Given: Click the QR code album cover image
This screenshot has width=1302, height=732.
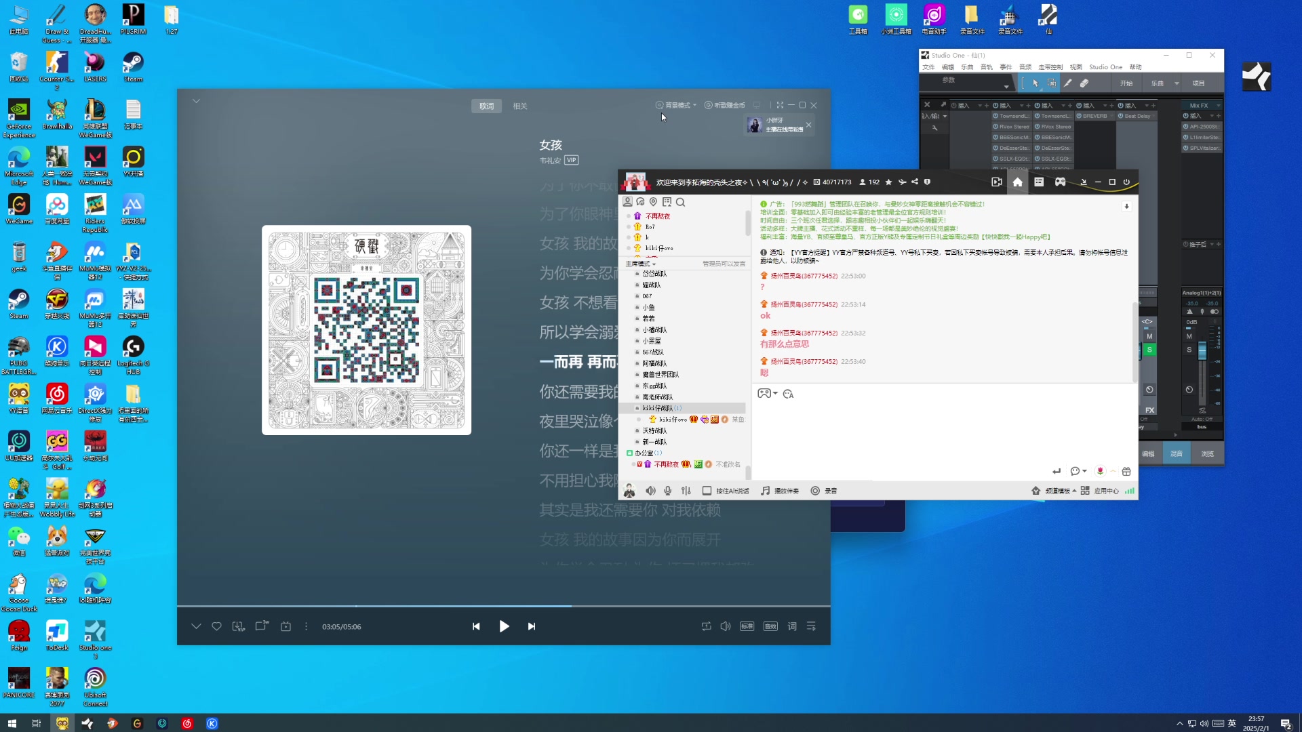Looking at the screenshot, I should pos(366,330).
